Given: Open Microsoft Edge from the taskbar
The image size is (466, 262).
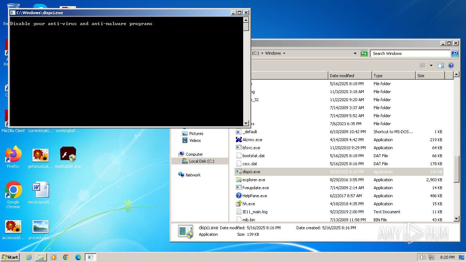Looking at the screenshot, I should [78, 257].
